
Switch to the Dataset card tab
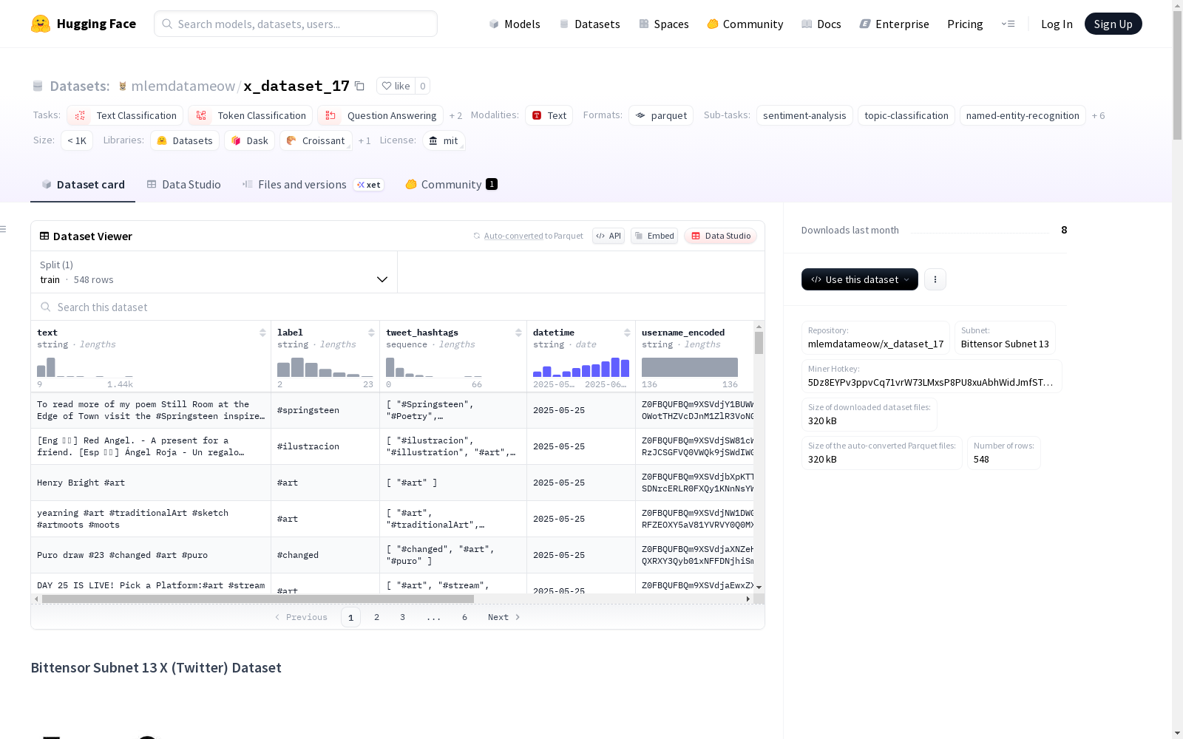point(83,185)
